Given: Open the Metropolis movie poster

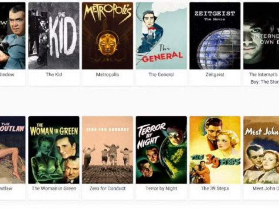Looking at the screenshot, I should (x=108, y=36).
